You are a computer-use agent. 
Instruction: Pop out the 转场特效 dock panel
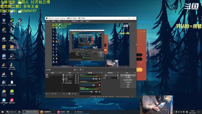pyautogui.click(x=118, y=73)
